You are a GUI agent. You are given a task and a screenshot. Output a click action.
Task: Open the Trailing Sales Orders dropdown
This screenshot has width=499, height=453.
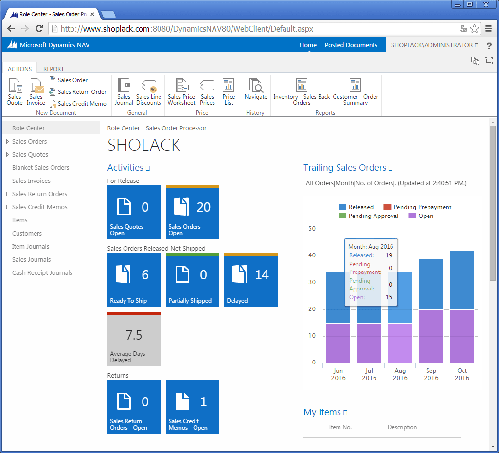pyautogui.click(x=391, y=168)
